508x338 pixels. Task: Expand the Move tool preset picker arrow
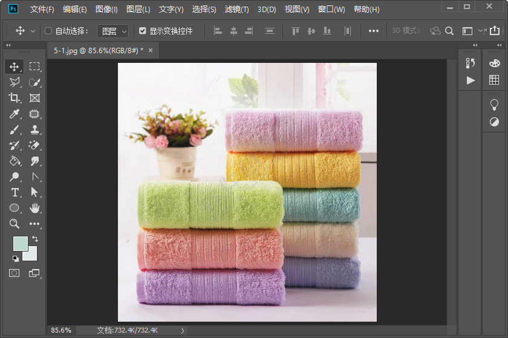click(33, 31)
